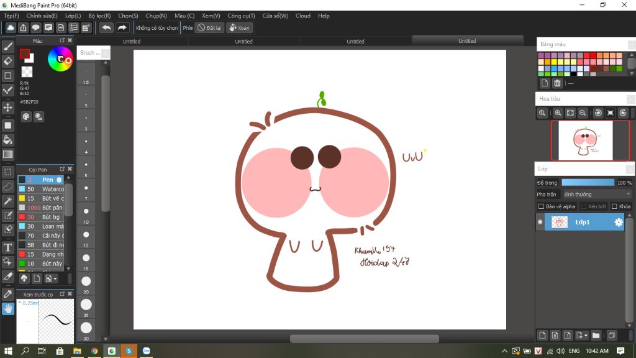The width and height of the screenshot is (636, 358).
Task: Click the Xoay button
Action: (x=239, y=27)
